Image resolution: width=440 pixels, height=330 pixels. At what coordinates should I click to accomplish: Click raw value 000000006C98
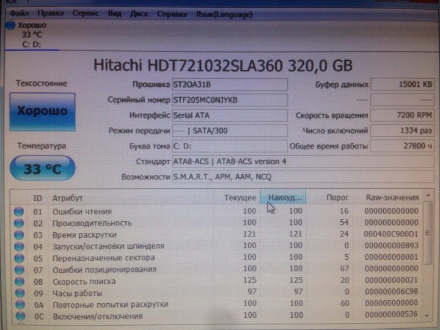391,291
